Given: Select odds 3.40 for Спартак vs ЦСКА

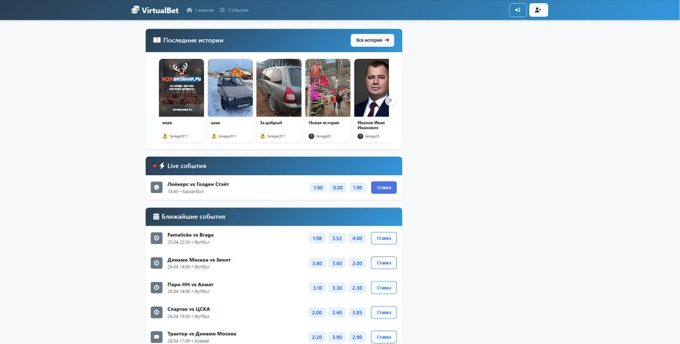Looking at the screenshot, I should pyautogui.click(x=337, y=313).
